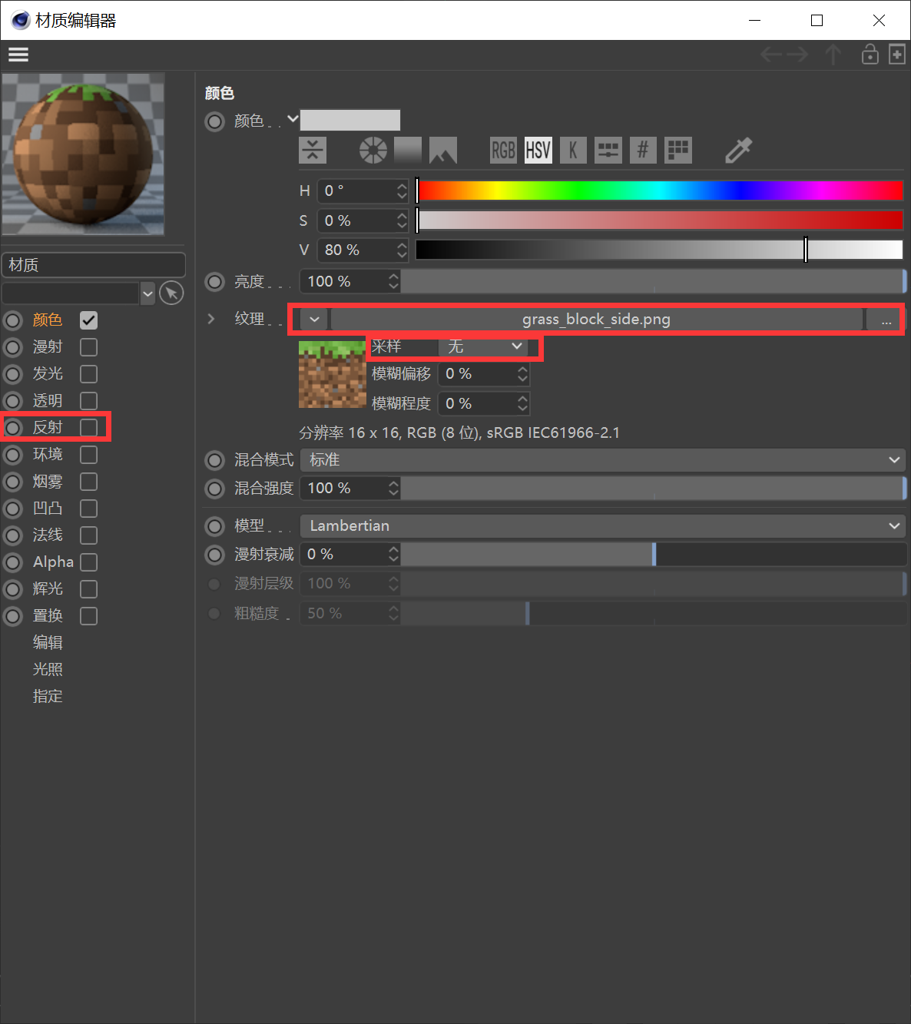This screenshot has width=911, height=1024.
Task: Click the new panel plus icon
Action: point(896,55)
